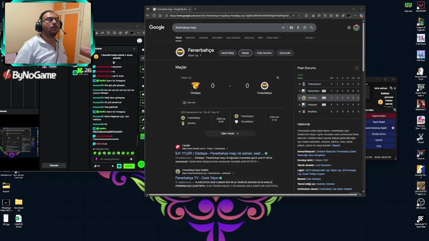Screen dimensions: 429x241
Task: Toggle Stüdyo Modu in OBS
Action: click(379, 134)
